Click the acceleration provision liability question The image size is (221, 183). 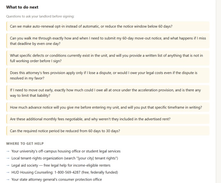point(108,93)
